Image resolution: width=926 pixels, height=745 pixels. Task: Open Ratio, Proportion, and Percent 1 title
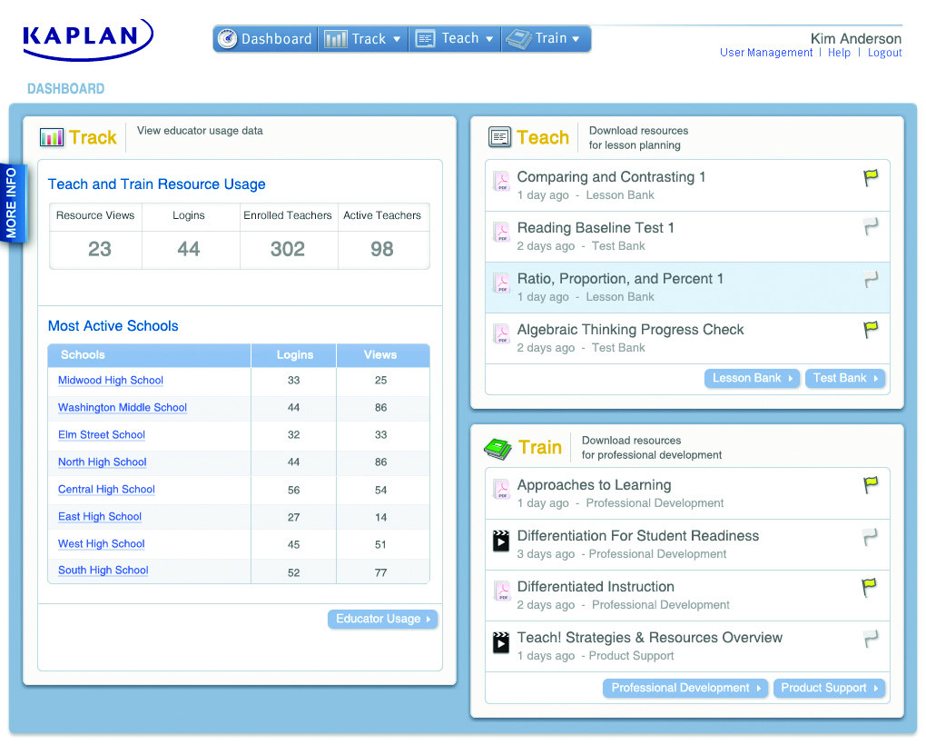click(x=620, y=278)
